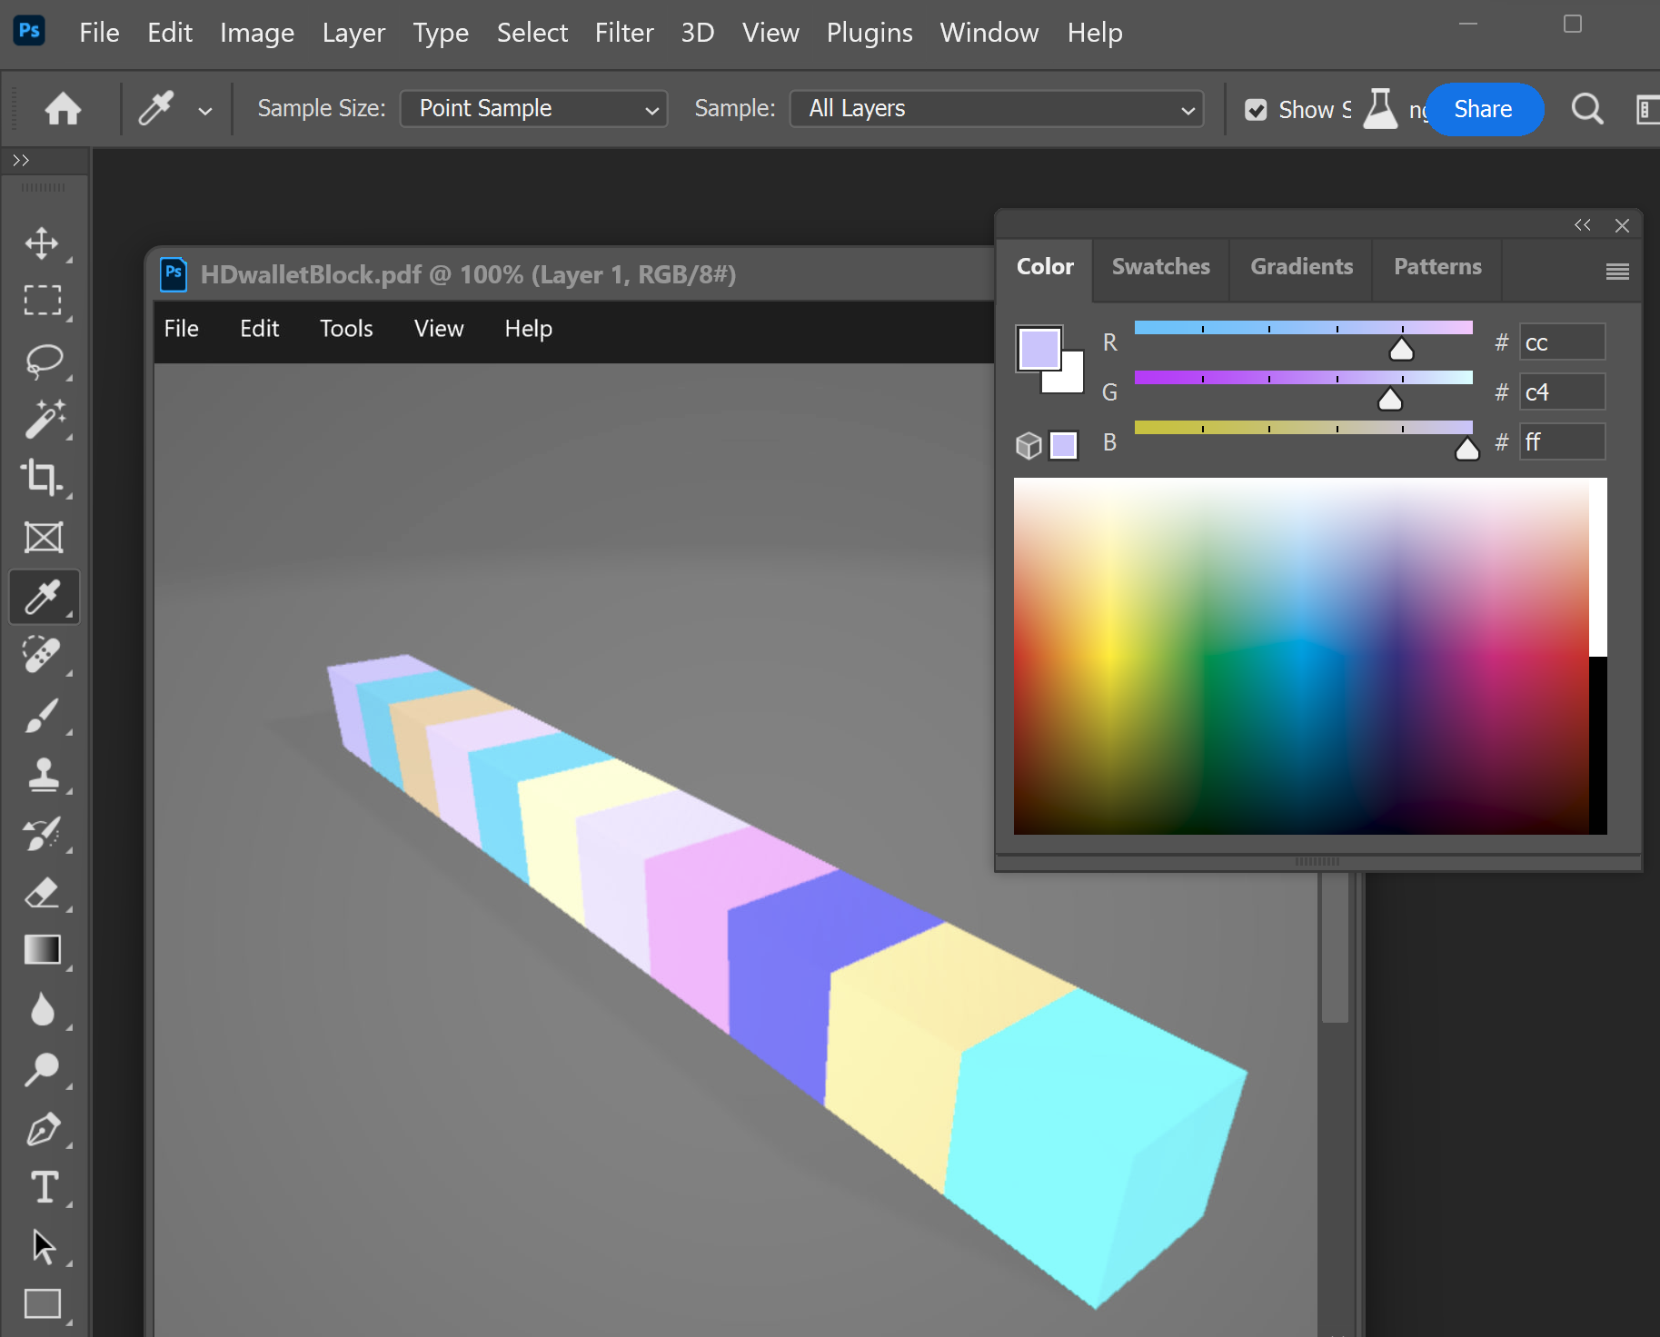This screenshot has width=1660, height=1337.
Task: Open the Window menu
Action: coord(989,33)
